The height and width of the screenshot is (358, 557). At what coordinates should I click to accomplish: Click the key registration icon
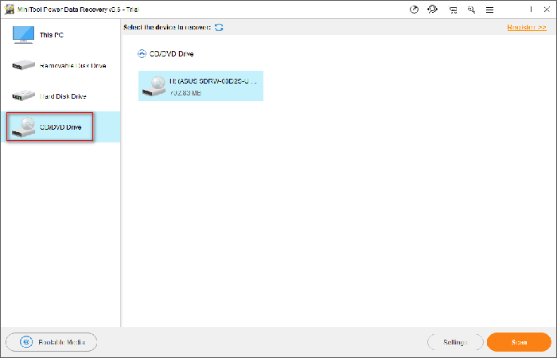(471, 10)
